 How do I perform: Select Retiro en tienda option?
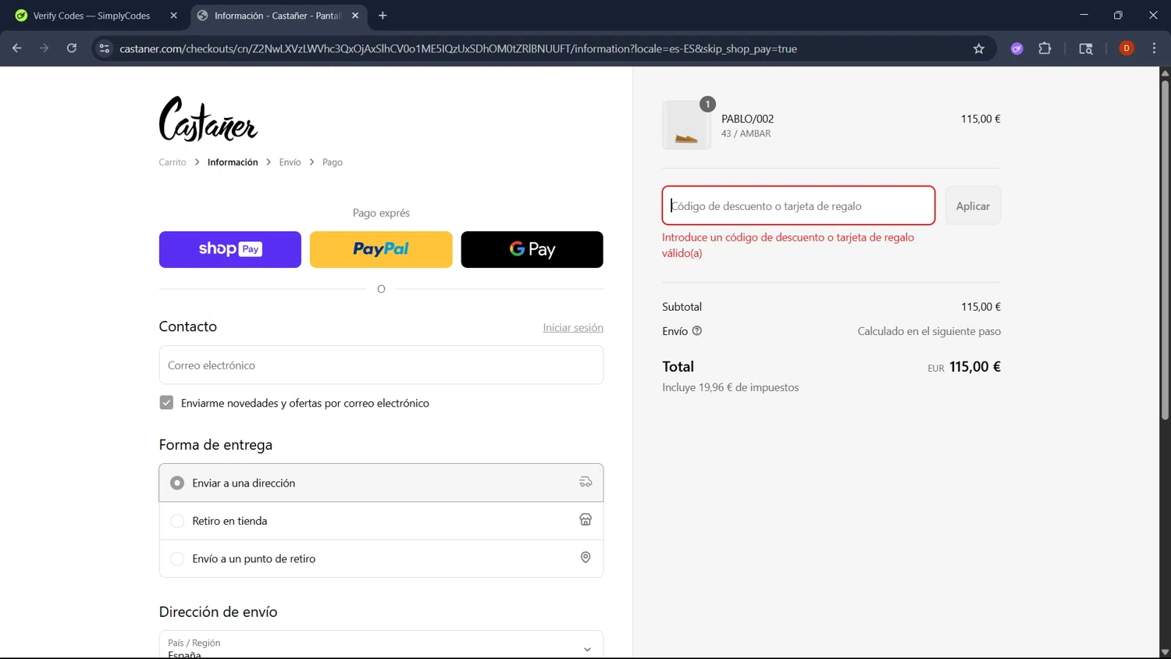click(381, 521)
